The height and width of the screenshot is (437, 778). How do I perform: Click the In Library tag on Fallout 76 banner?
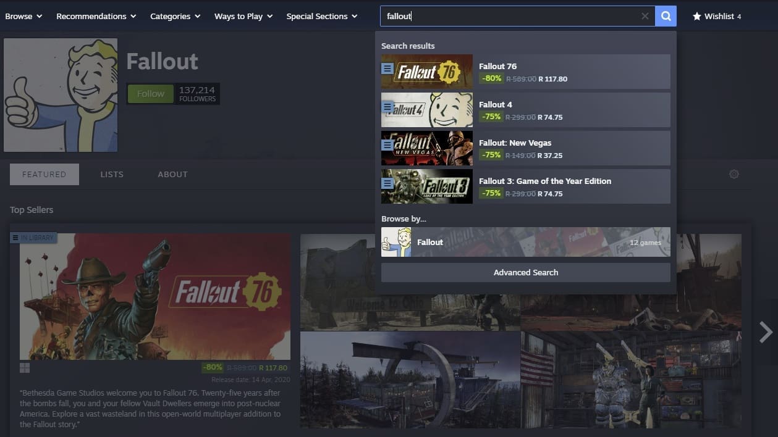pyautogui.click(x=33, y=238)
